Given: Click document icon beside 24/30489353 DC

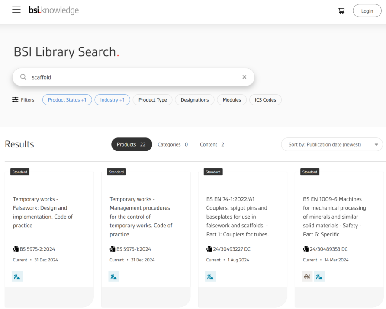Looking at the screenshot, I should click(306, 249).
